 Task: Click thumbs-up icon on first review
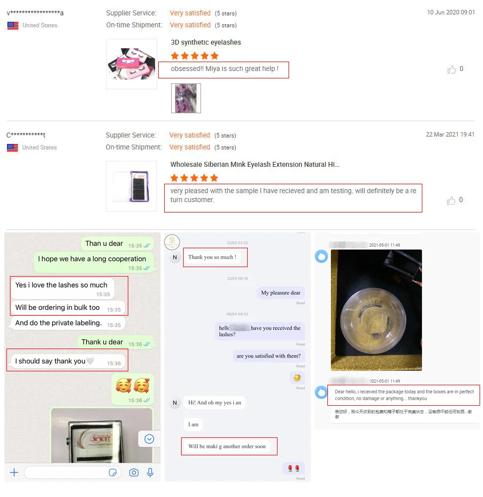click(451, 69)
